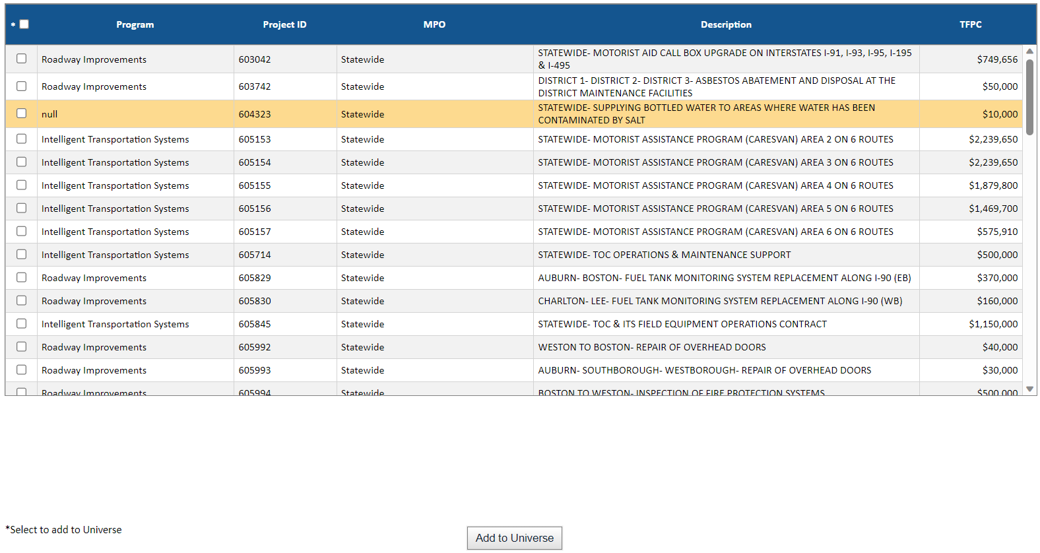
Task: Sort by the TFPC column header
Action: pos(970,24)
